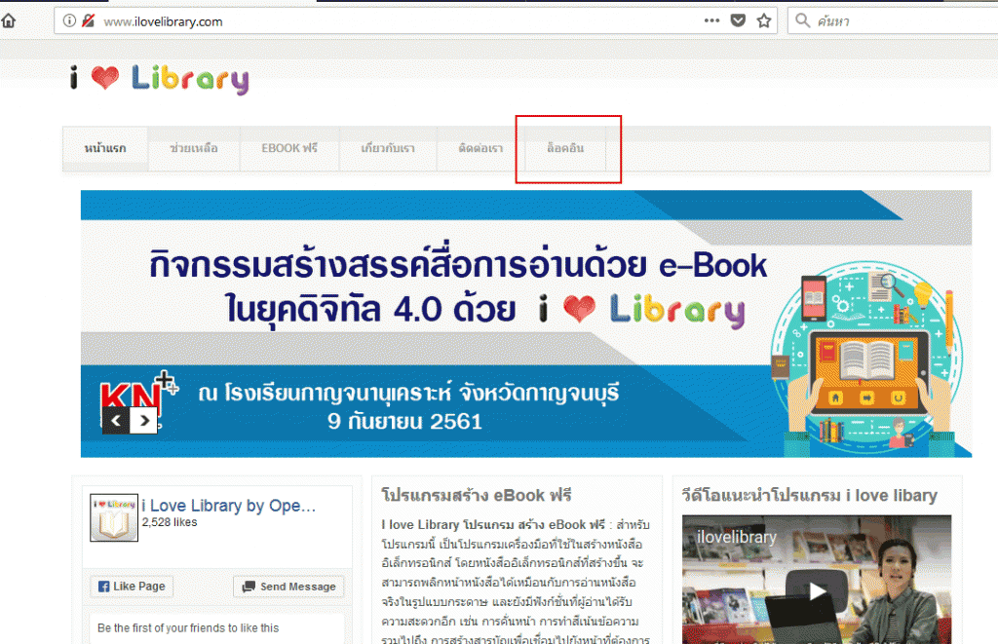Click the Send Message button
This screenshot has width=998, height=644.
288,587
